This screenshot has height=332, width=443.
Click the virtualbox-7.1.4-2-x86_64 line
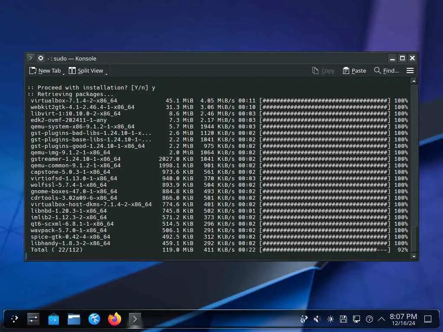click(x=219, y=100)
